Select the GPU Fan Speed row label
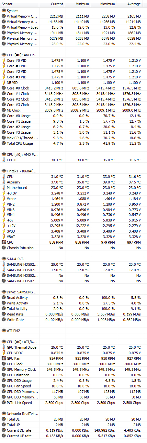Viewport: 147px width, 443px height. (19, 386)
